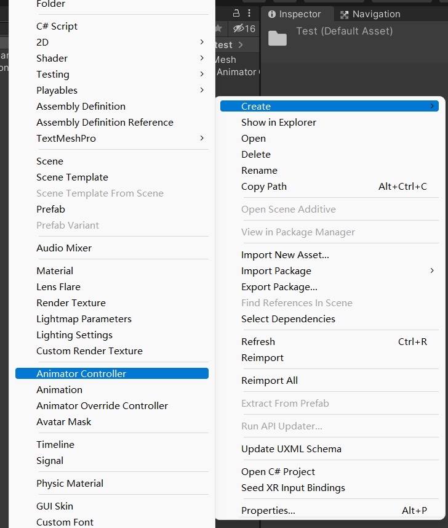Open the Project panel three-dot menu
Screen dimensions: 448x528
coord(249,13)
